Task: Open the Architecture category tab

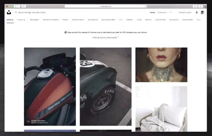Action: coord(92,20)
